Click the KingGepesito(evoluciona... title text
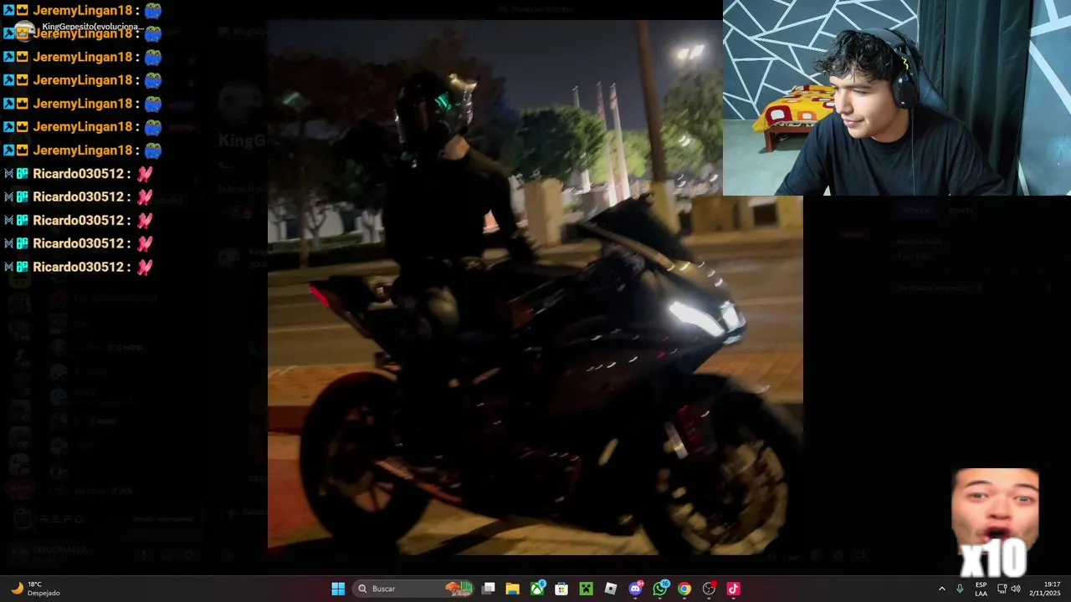This screenshot has height=602, width=1071. [93, 27]
